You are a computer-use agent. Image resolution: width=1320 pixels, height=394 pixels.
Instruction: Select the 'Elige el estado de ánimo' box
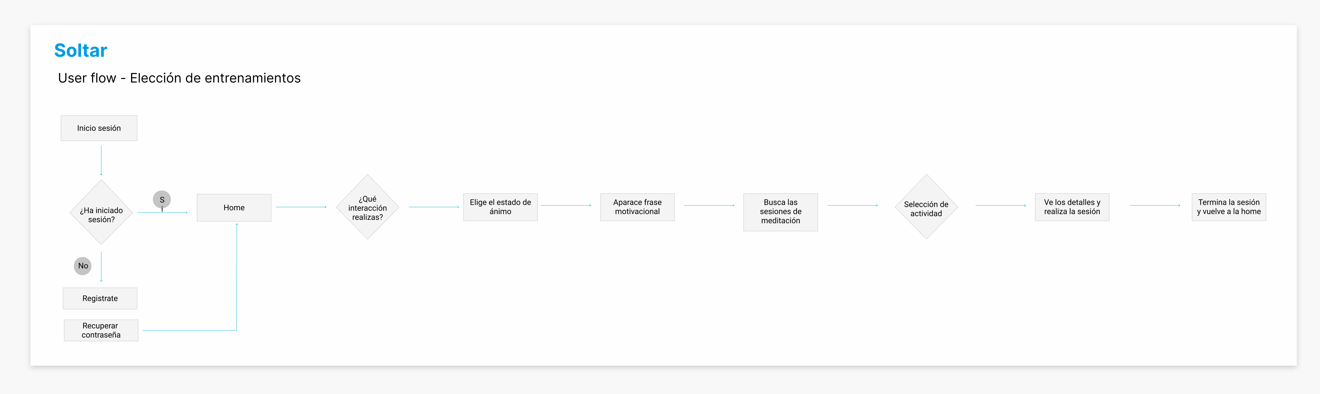pos(500,207)
